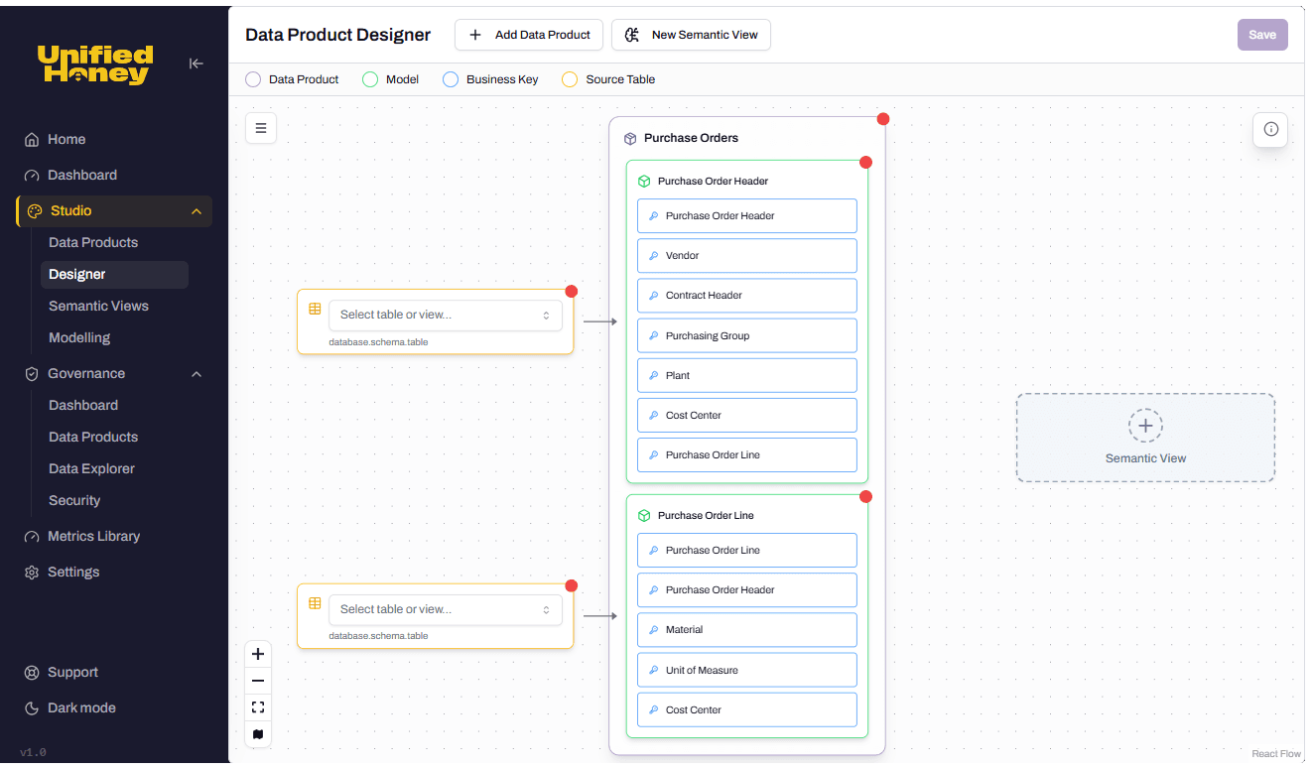Click the table icon on upper source node
The image size is (1312, 769).
click(x=315, y=309)
